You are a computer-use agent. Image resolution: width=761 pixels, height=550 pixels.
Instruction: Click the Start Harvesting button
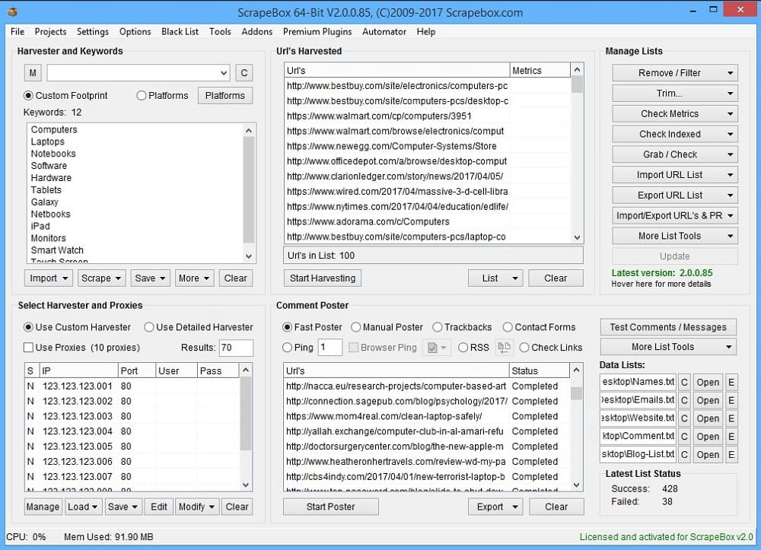(x=322, y=278)
